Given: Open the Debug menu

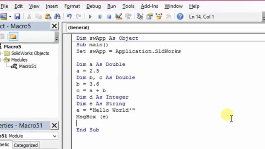Looking at the screenshot, I should point(94,6).
